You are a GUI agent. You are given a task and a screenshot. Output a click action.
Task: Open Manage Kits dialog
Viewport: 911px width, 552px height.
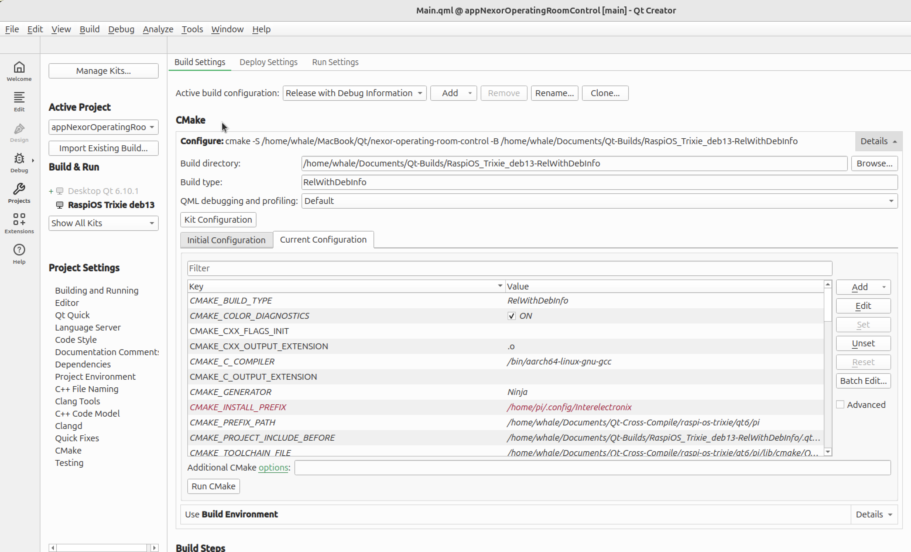pos(103,71)
